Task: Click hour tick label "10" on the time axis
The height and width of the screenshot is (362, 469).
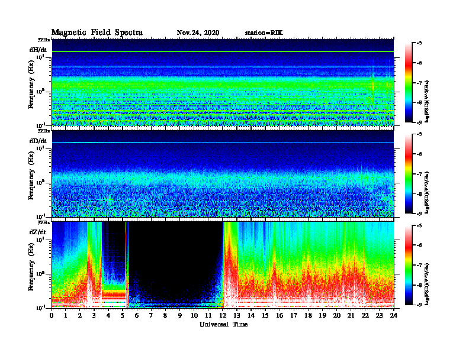Action: tap(194, 315)
